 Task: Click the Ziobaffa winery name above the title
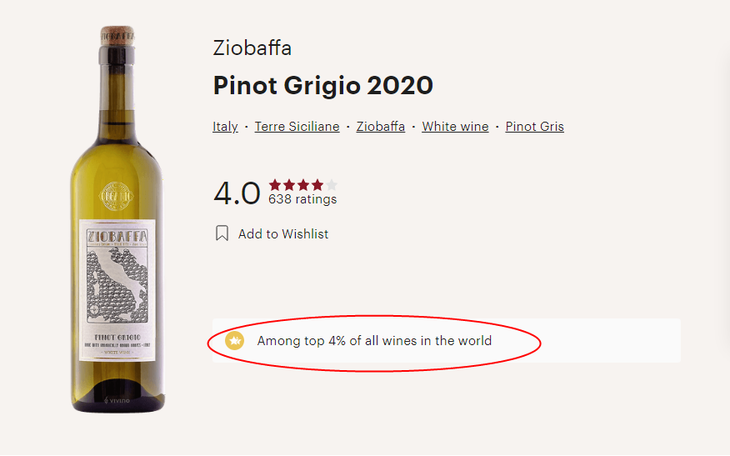coord(252,48)
